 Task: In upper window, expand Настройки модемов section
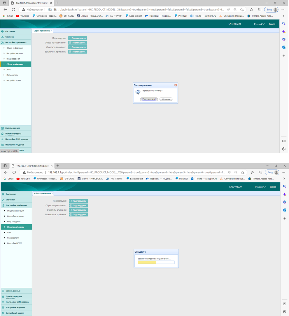[x=16, y=145]
